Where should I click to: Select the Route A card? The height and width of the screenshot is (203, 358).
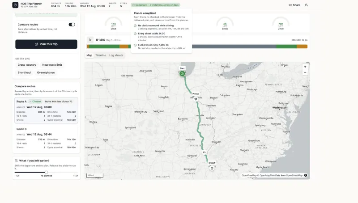tap(47, 110)
